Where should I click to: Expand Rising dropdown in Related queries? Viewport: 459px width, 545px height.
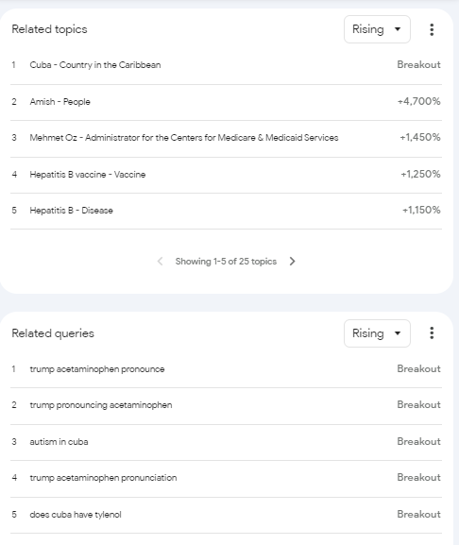coord(377,333)
